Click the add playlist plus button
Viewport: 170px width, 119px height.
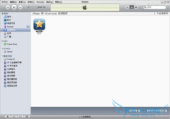point(7,117)
